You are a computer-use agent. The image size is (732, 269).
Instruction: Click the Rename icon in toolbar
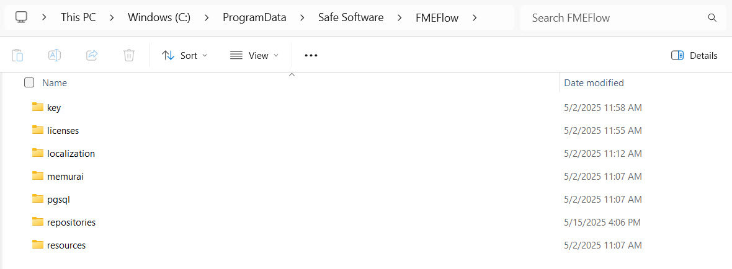55,55
